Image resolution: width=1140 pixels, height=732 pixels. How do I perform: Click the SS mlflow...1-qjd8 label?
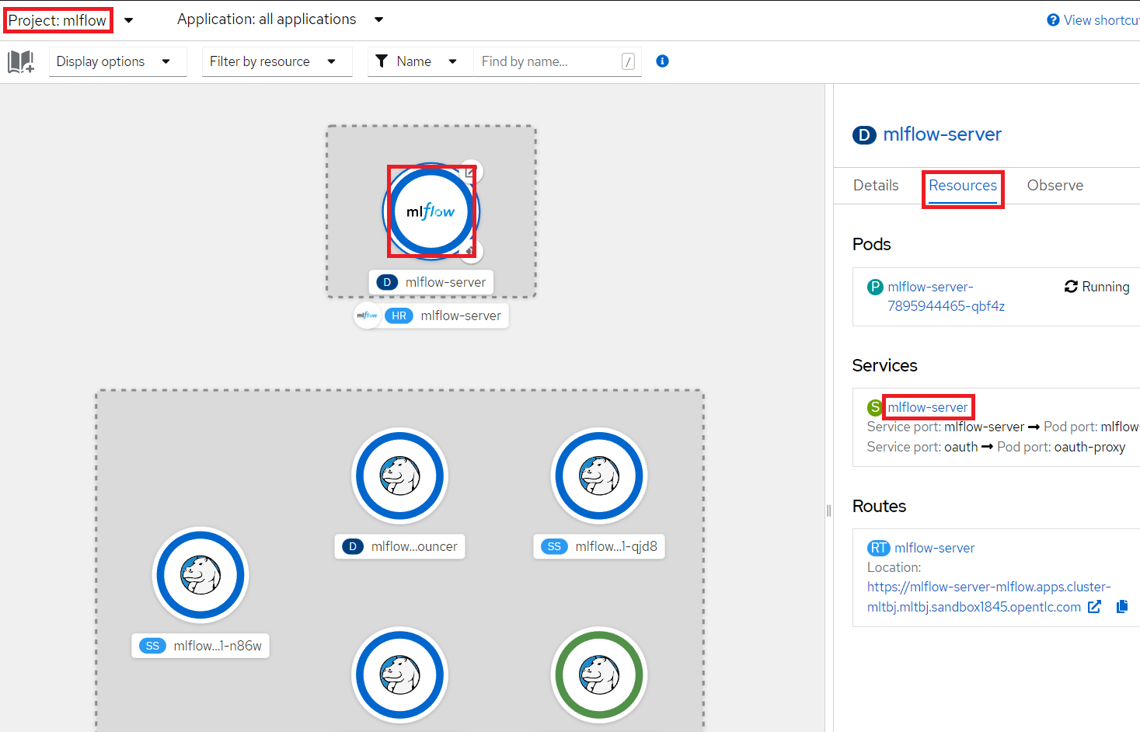(x=599, y=546)
